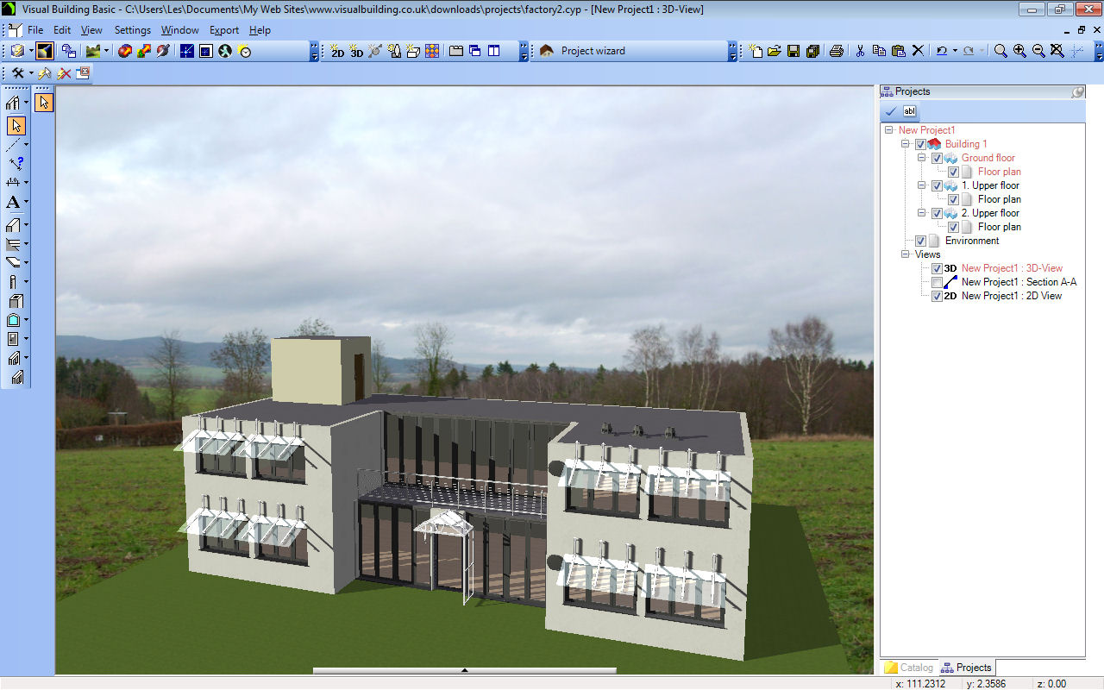
Task: Select the dimension tool with 1.0 mark
Action: click(x=13, y=182)
